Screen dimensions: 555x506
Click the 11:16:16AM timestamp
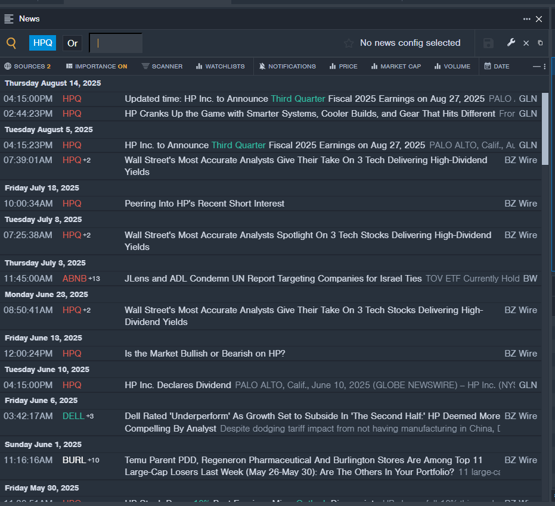28,460
